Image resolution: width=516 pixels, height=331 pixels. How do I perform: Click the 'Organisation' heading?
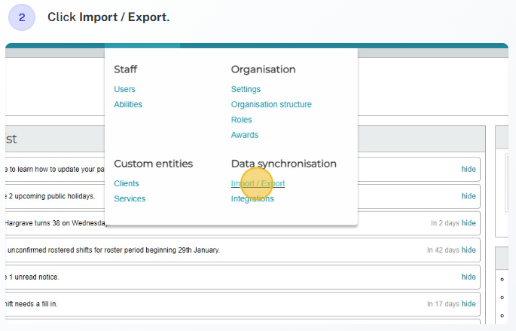pyautogui.click(x=263, y=69)
